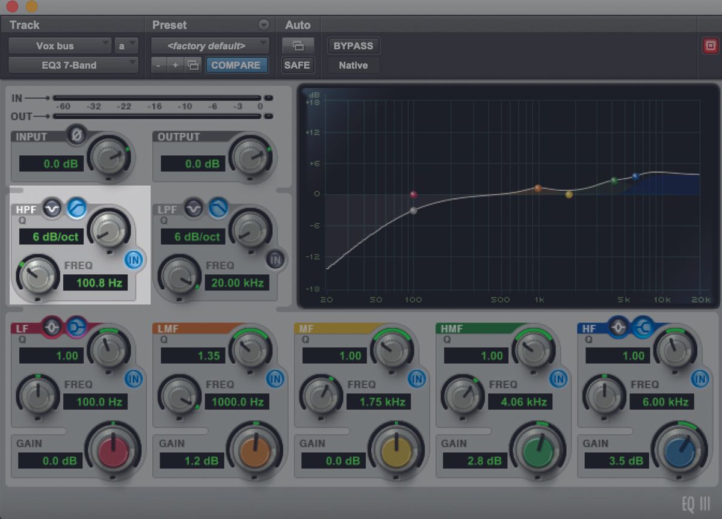Switch the HF band to shelf mode
This screenshot has height=519, width=722.
pyautogui.click(x=641, y=328)
